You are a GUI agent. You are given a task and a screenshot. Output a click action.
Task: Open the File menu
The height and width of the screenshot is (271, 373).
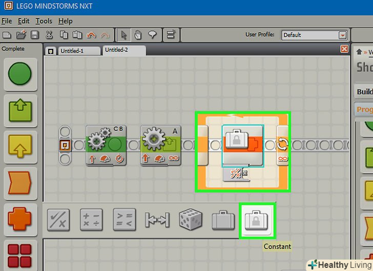click(x=7, y=21)
